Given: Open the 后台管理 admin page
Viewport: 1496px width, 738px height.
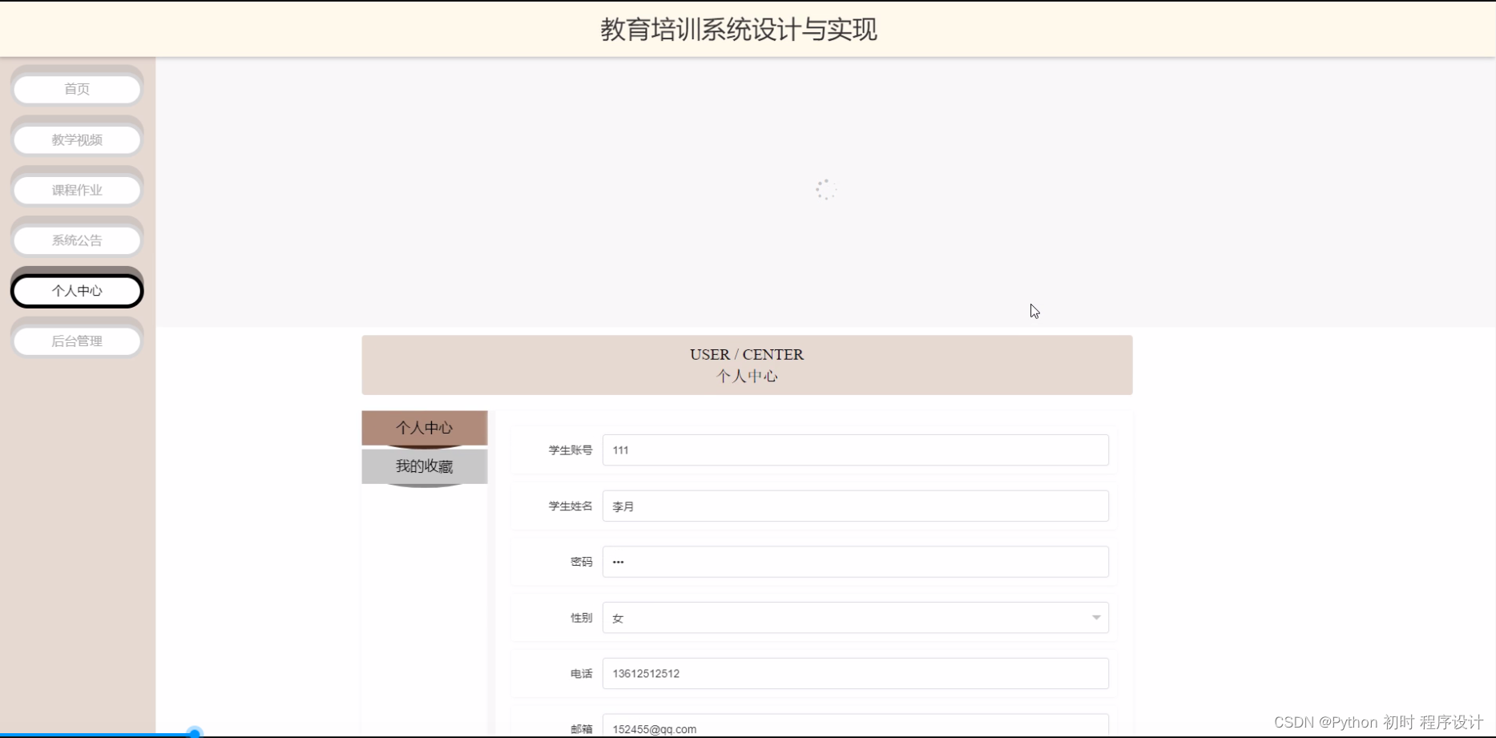Looking at the screenshot, I should [76, 340].
